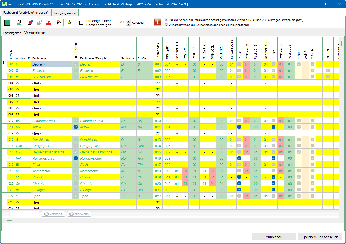Switch to the 'Fachvorrat (Werteliste/nur Lesen)' tab
Image resolution: width=346 pixels, height=244 pixels.
pyautogui.click(x=26, y=13)
